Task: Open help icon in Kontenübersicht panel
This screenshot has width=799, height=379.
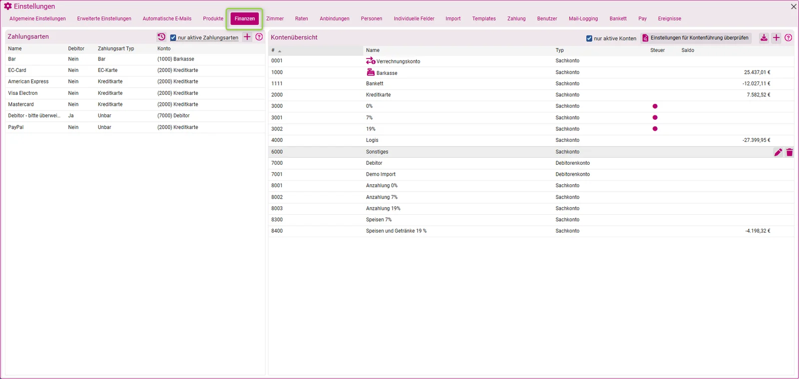Action: 789,38
